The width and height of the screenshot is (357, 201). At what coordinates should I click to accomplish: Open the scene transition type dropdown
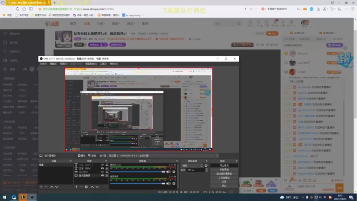tap(192, 166)
